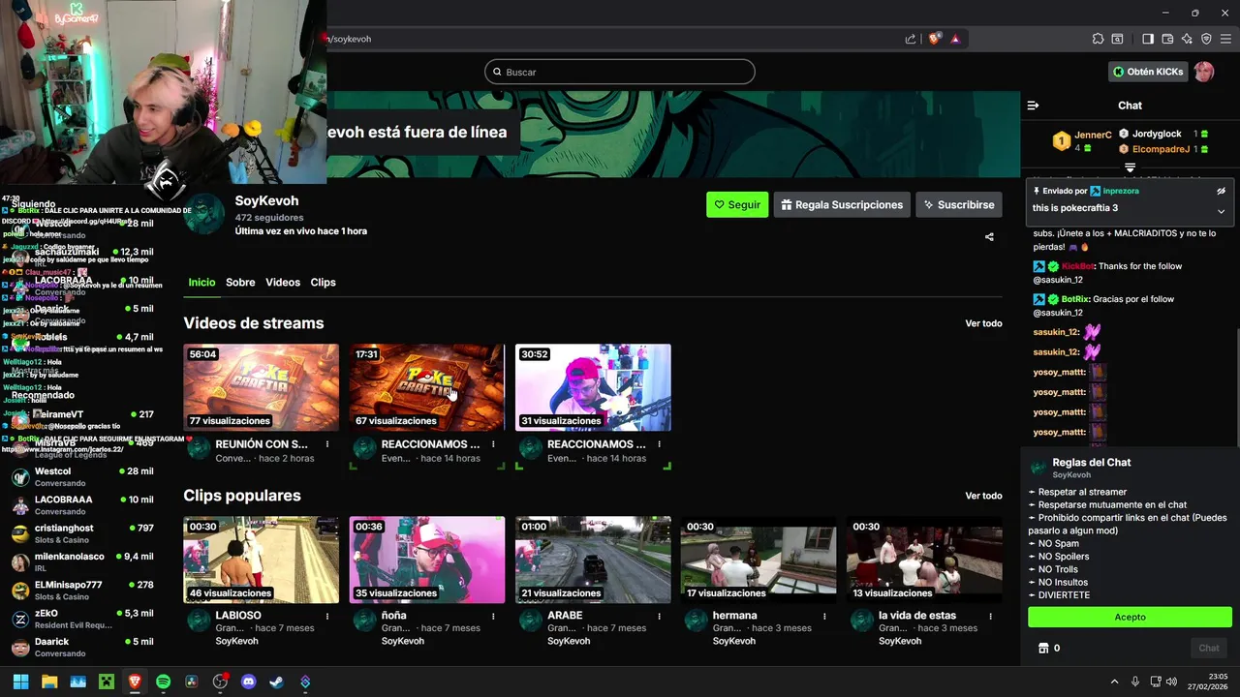Screen dimensions: 1240x697
Task: Open Discord from the taskbar
Action: 248,682
